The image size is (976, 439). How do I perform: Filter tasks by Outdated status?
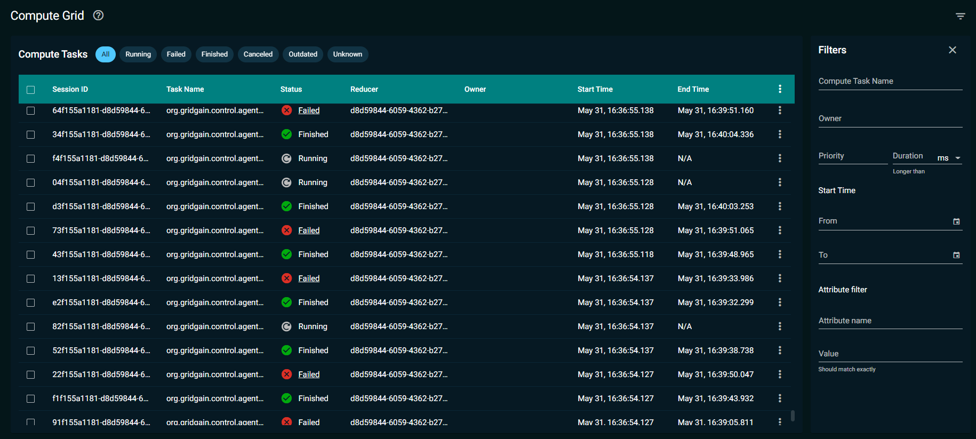tap(303, 54)
